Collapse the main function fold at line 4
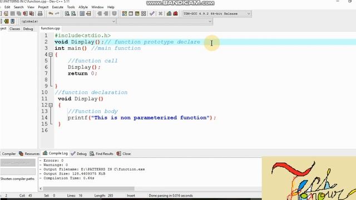Viewport: 356px width, 200px height. pos(51,54)
